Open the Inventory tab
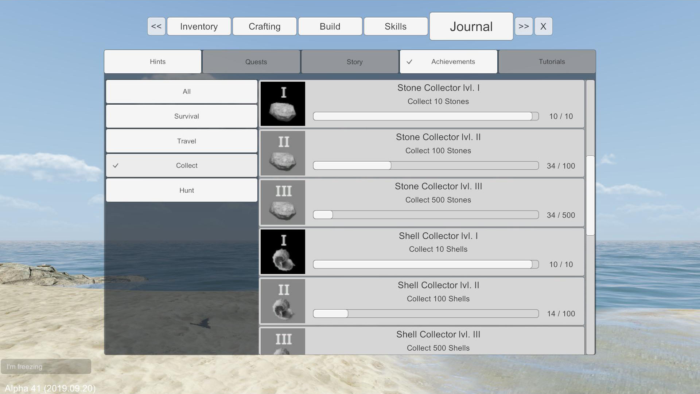The width and height of the screenshot is (700, 394). 199,26
